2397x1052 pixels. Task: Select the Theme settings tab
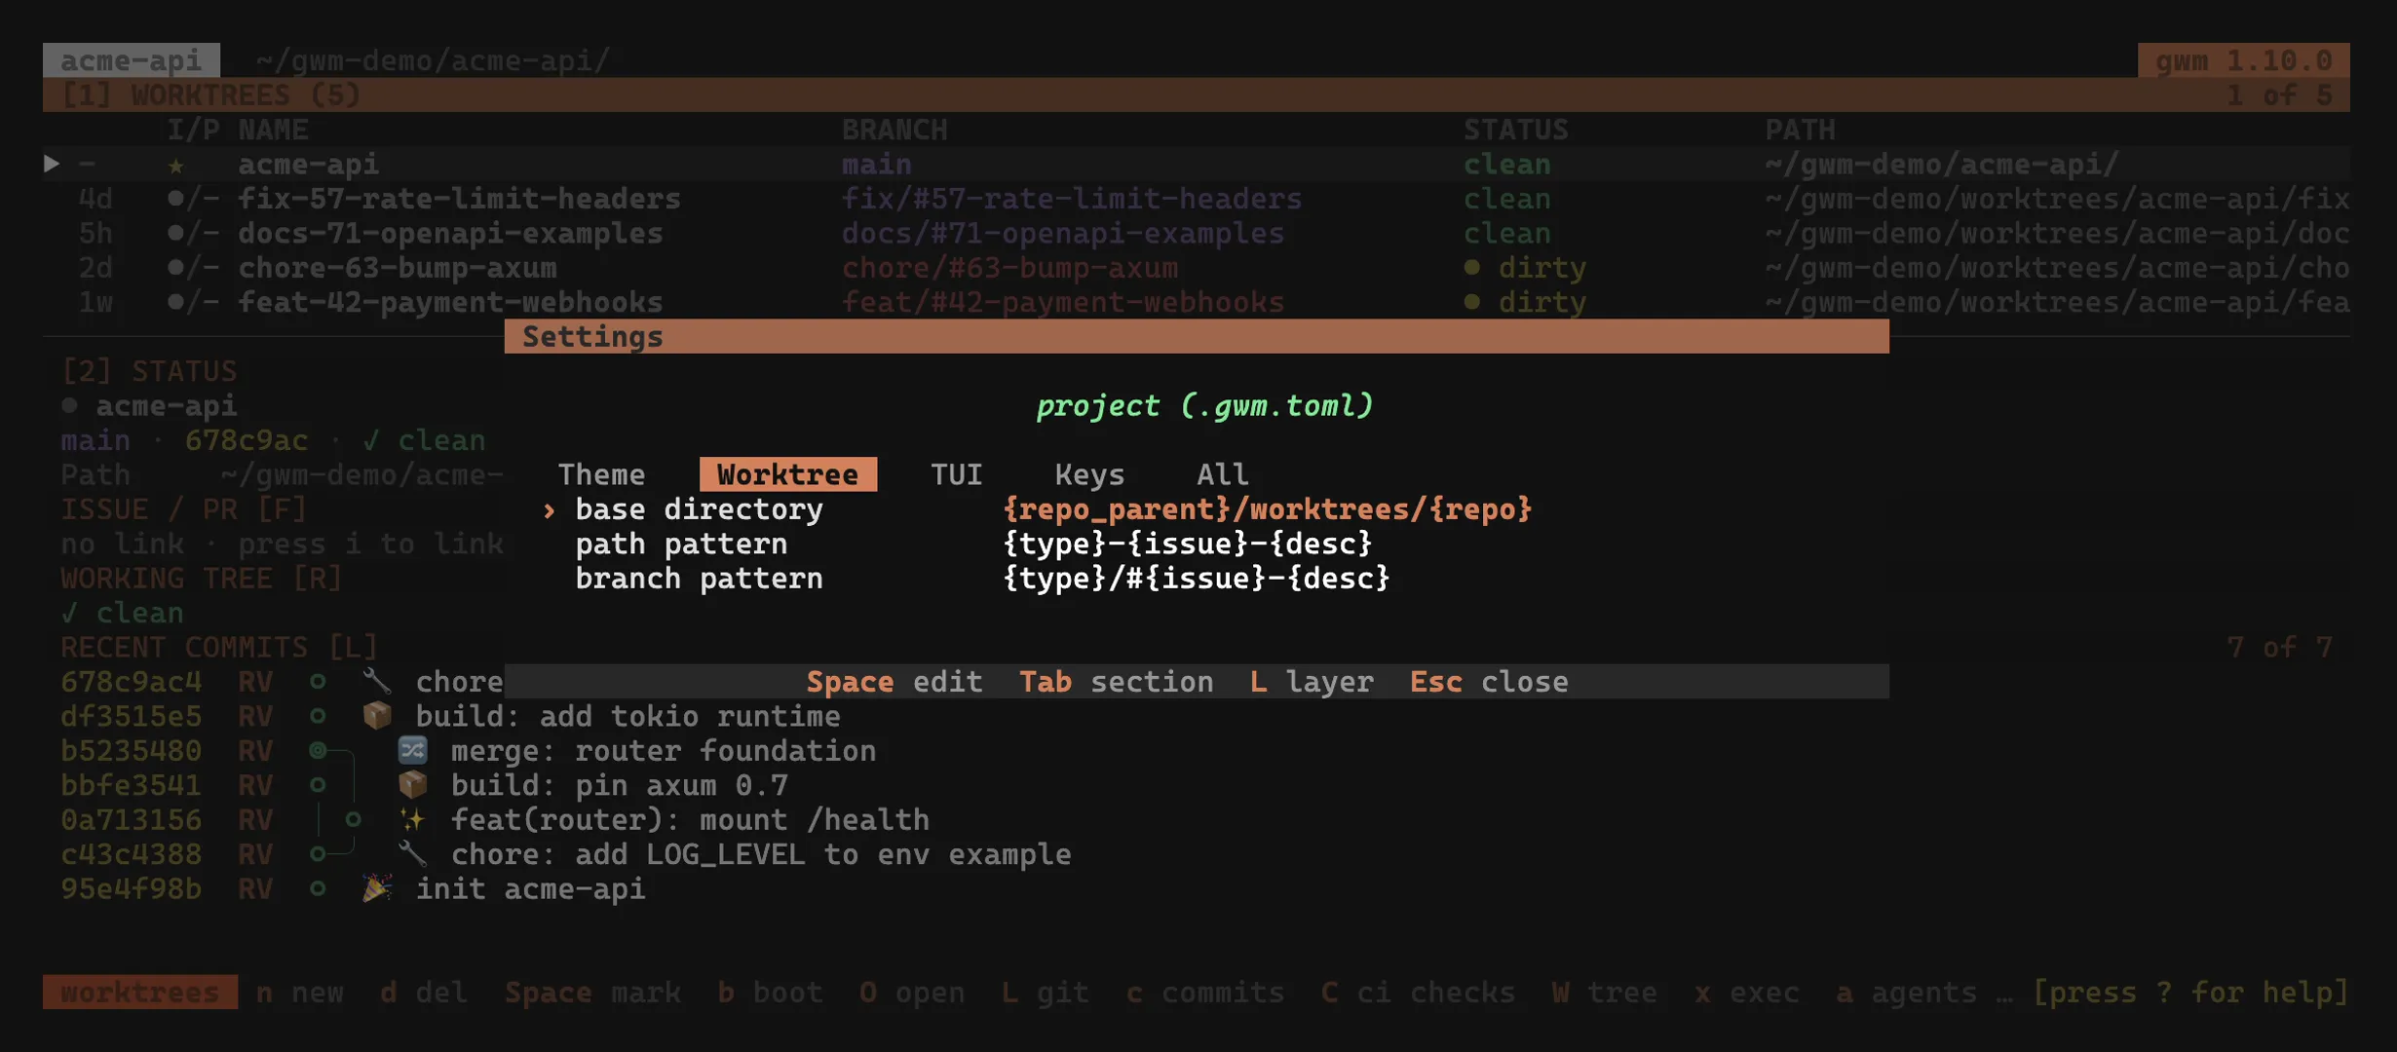(x=601, y=474)
